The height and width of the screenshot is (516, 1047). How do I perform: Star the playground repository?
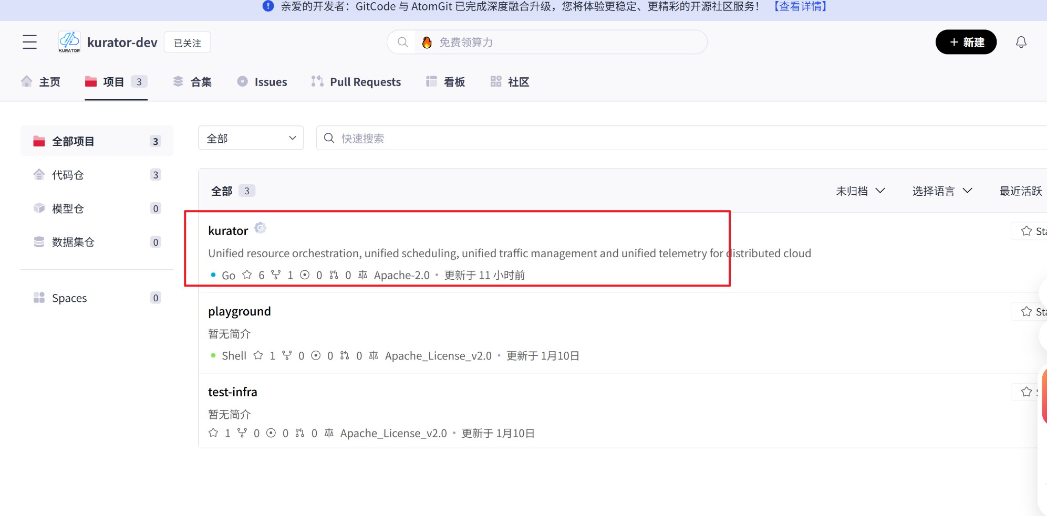coord(1030,312)
